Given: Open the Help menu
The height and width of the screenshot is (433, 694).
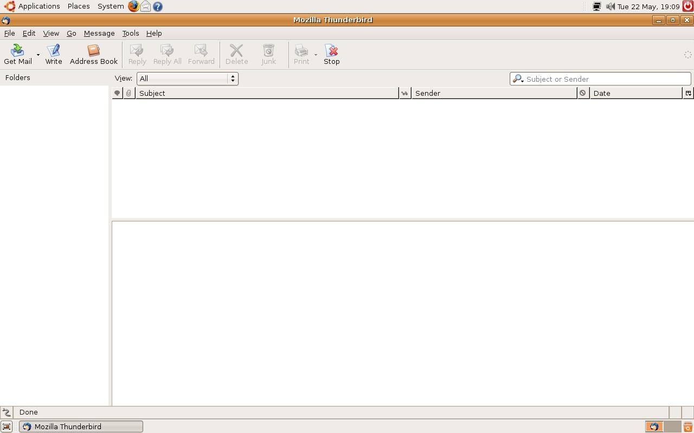Looking at the screenshot, I should pos(154,33).
